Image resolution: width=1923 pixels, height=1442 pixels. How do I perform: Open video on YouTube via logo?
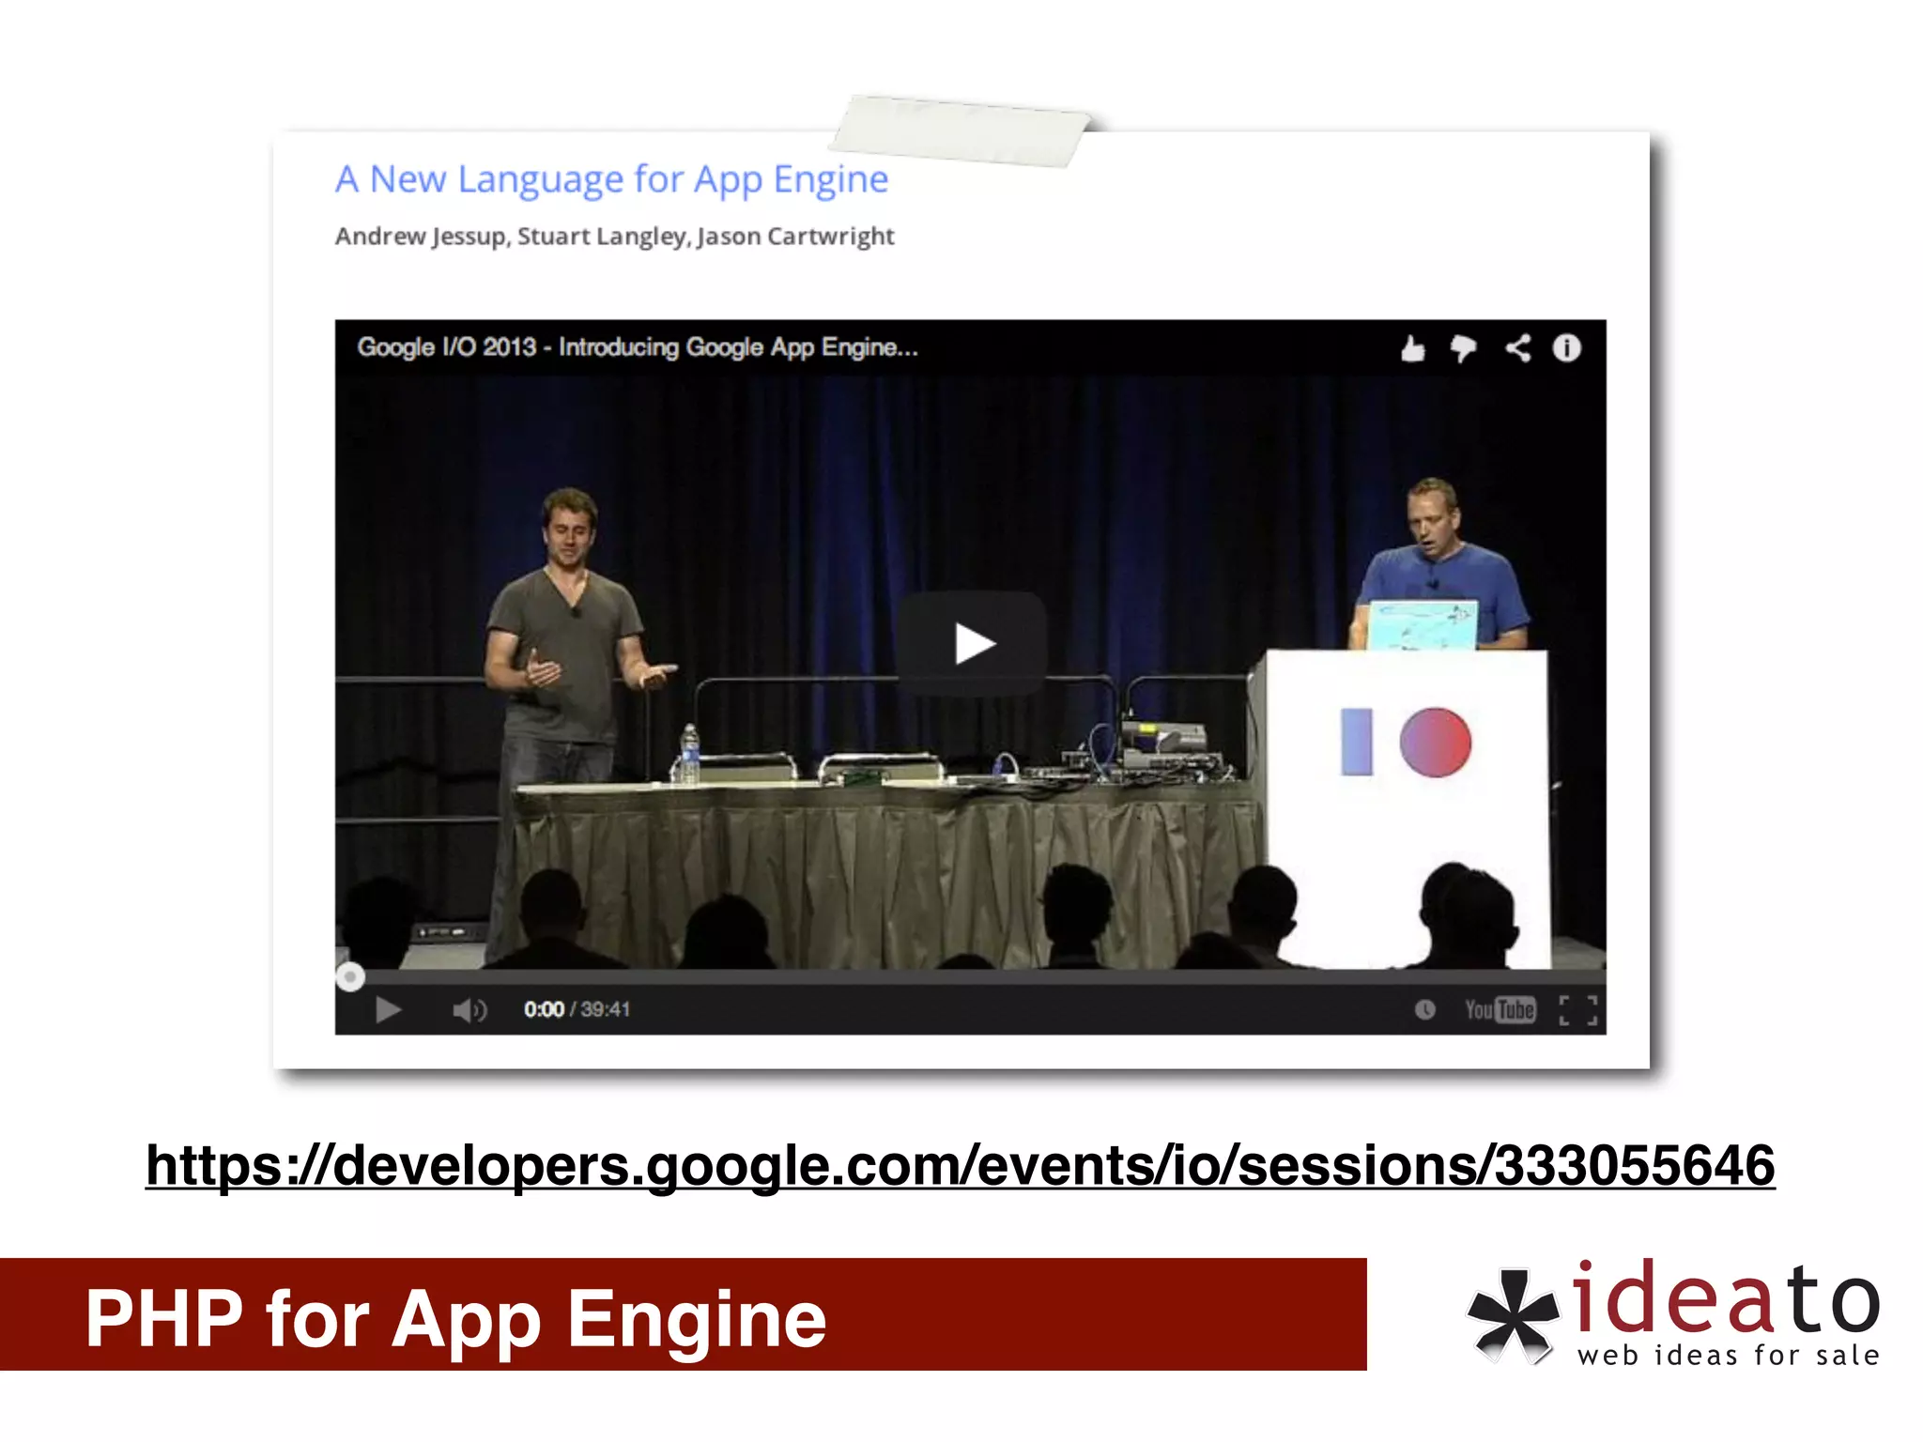[1500, 1010]
